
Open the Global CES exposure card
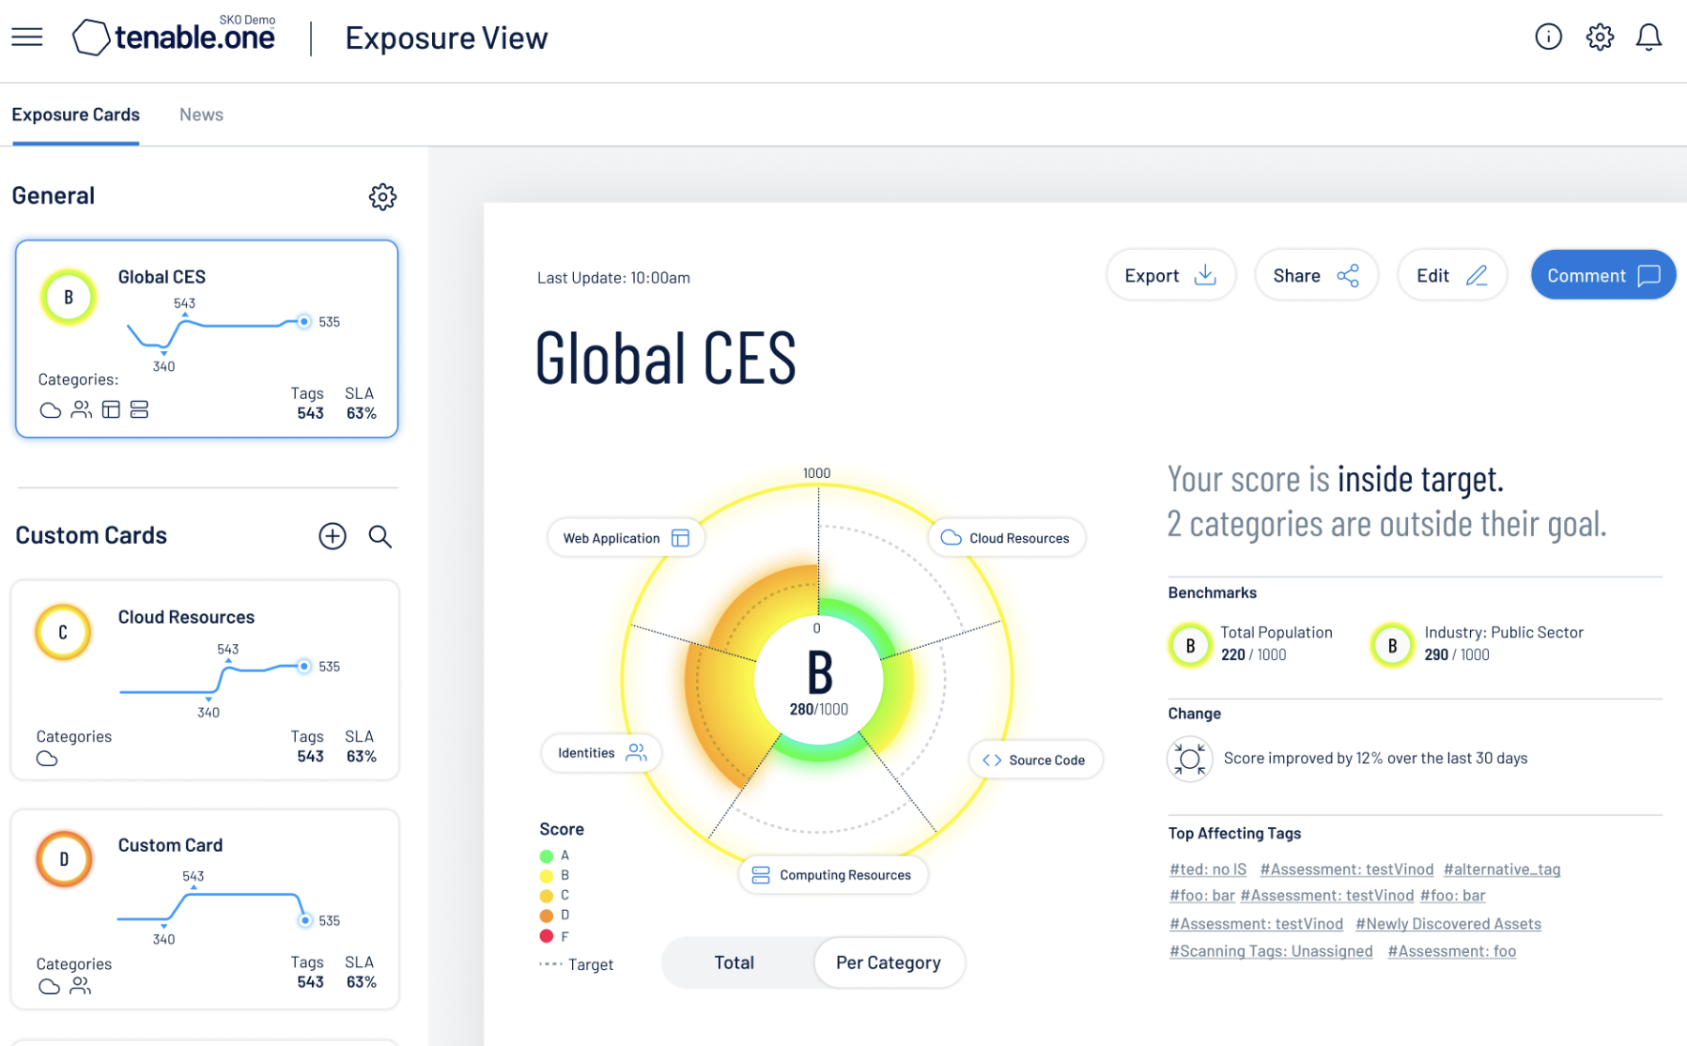click(x=207, y=339)
